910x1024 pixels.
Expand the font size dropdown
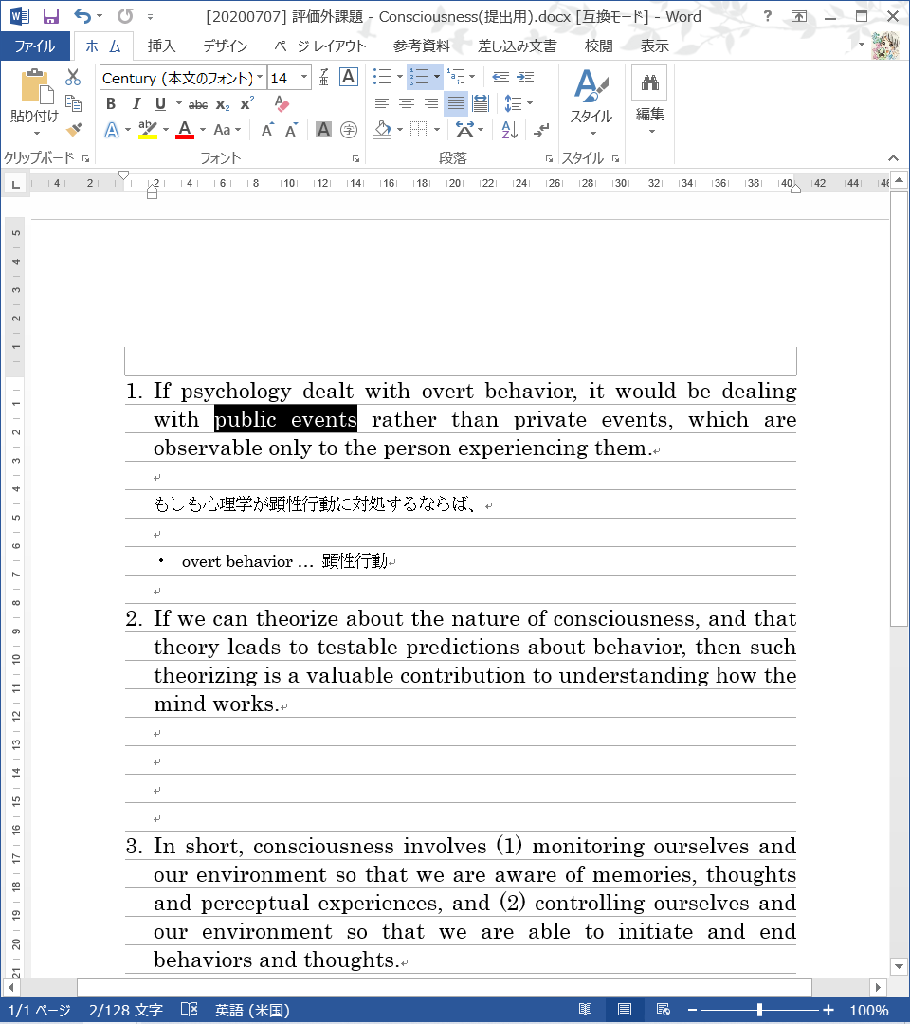tap(304, 78)
